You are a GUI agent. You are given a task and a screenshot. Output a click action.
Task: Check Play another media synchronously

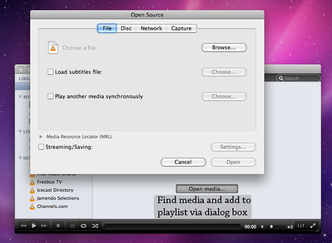(x=51, y=96)
